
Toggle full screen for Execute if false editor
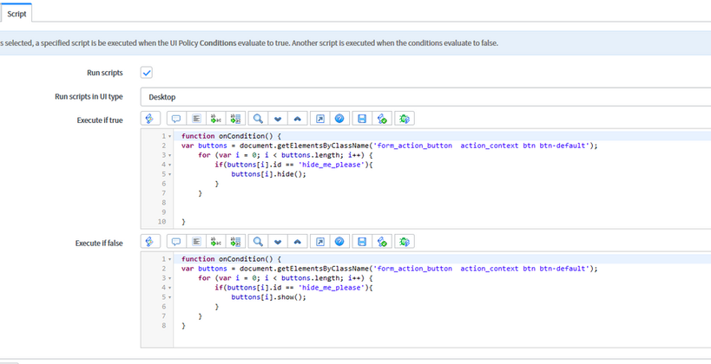tap(320, 241)
